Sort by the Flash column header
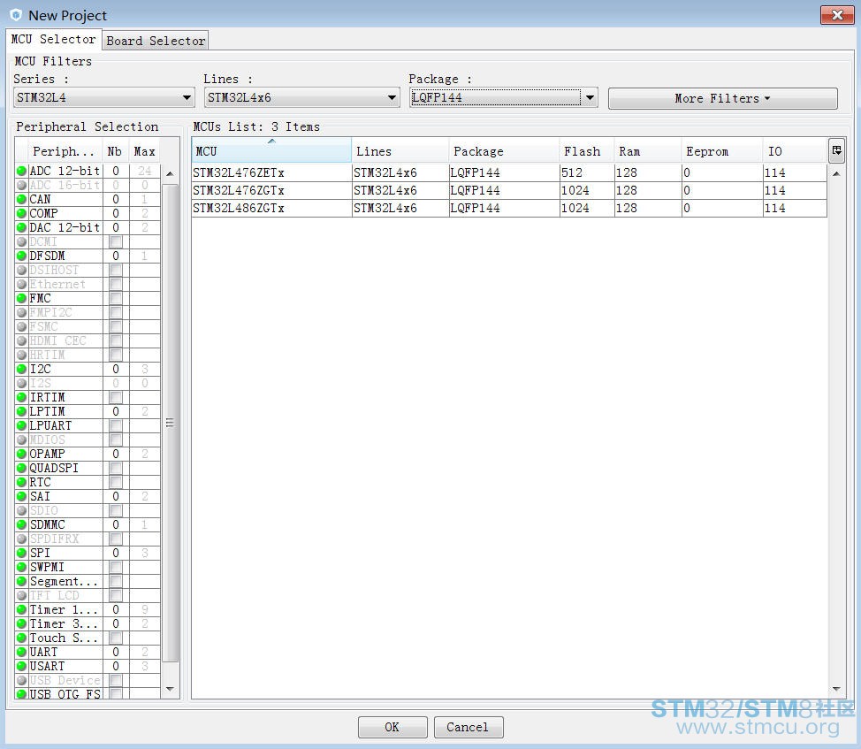861x749 pixels. 586,151
